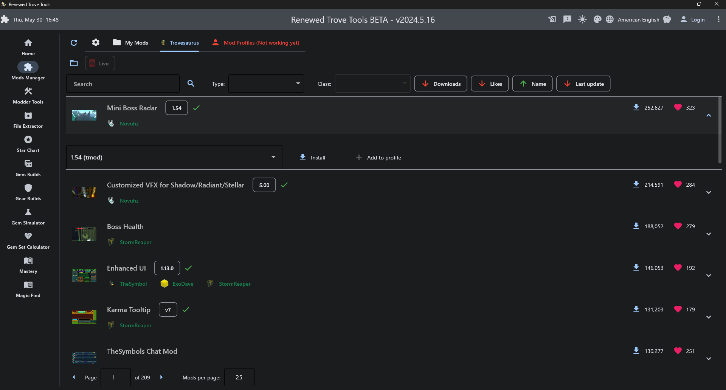Click the Search text field
The width and height of the screenshot is (726, 390).
[x=123, y=84]
